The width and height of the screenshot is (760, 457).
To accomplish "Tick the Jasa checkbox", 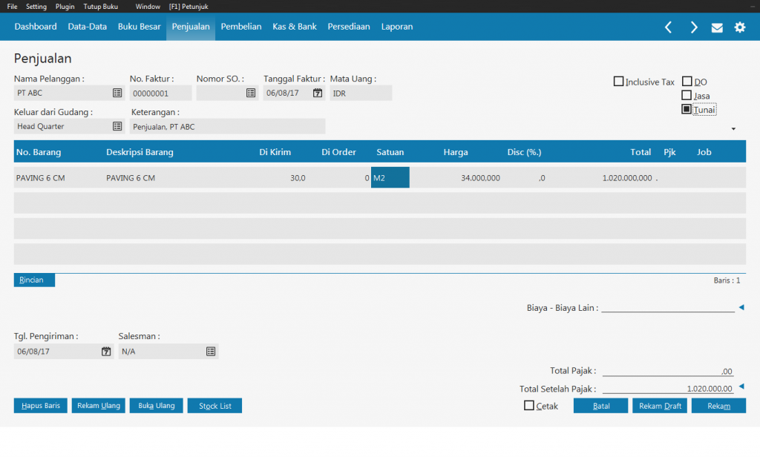I will (x=687, y=96).
